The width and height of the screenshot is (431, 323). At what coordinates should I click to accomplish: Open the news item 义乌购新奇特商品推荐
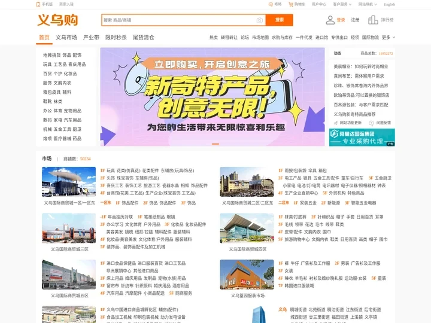[x=354, y=114]
